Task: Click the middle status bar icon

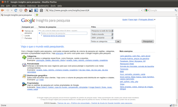Action: (x=174, y=105)
